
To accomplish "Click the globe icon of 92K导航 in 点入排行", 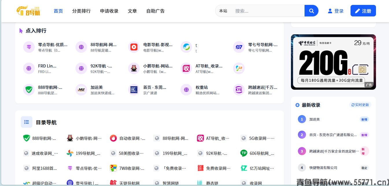I will pyautogui.click(x=81, y=68).
